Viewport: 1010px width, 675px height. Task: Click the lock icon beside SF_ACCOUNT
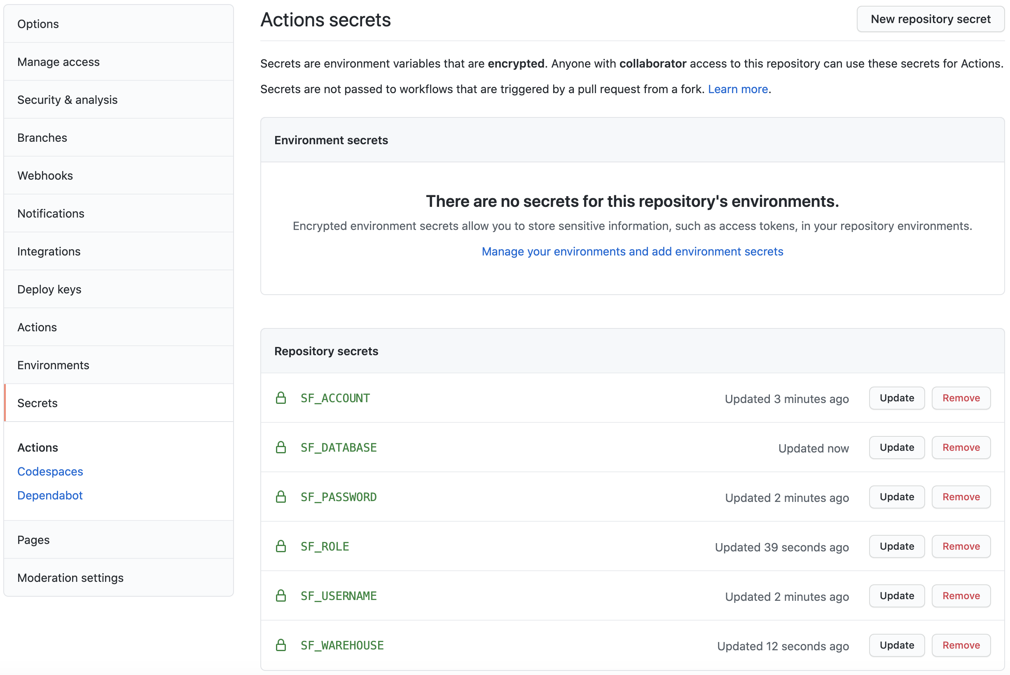click(281, 398)
